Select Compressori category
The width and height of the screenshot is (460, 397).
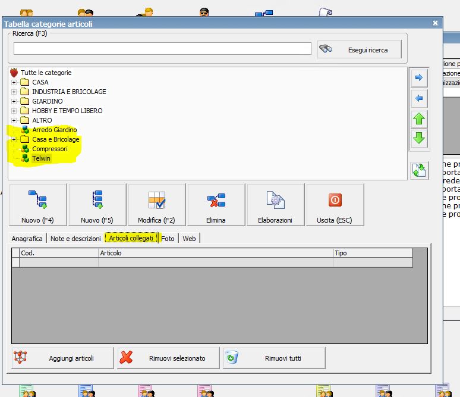pos(50,149)
